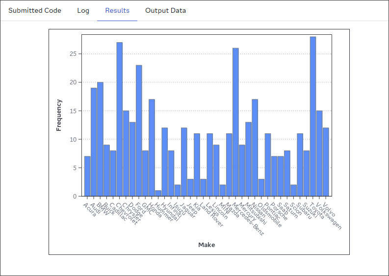Click the 10 y-axis tick label
This screenshot has height=276, width=389.
tap(73, 139)
